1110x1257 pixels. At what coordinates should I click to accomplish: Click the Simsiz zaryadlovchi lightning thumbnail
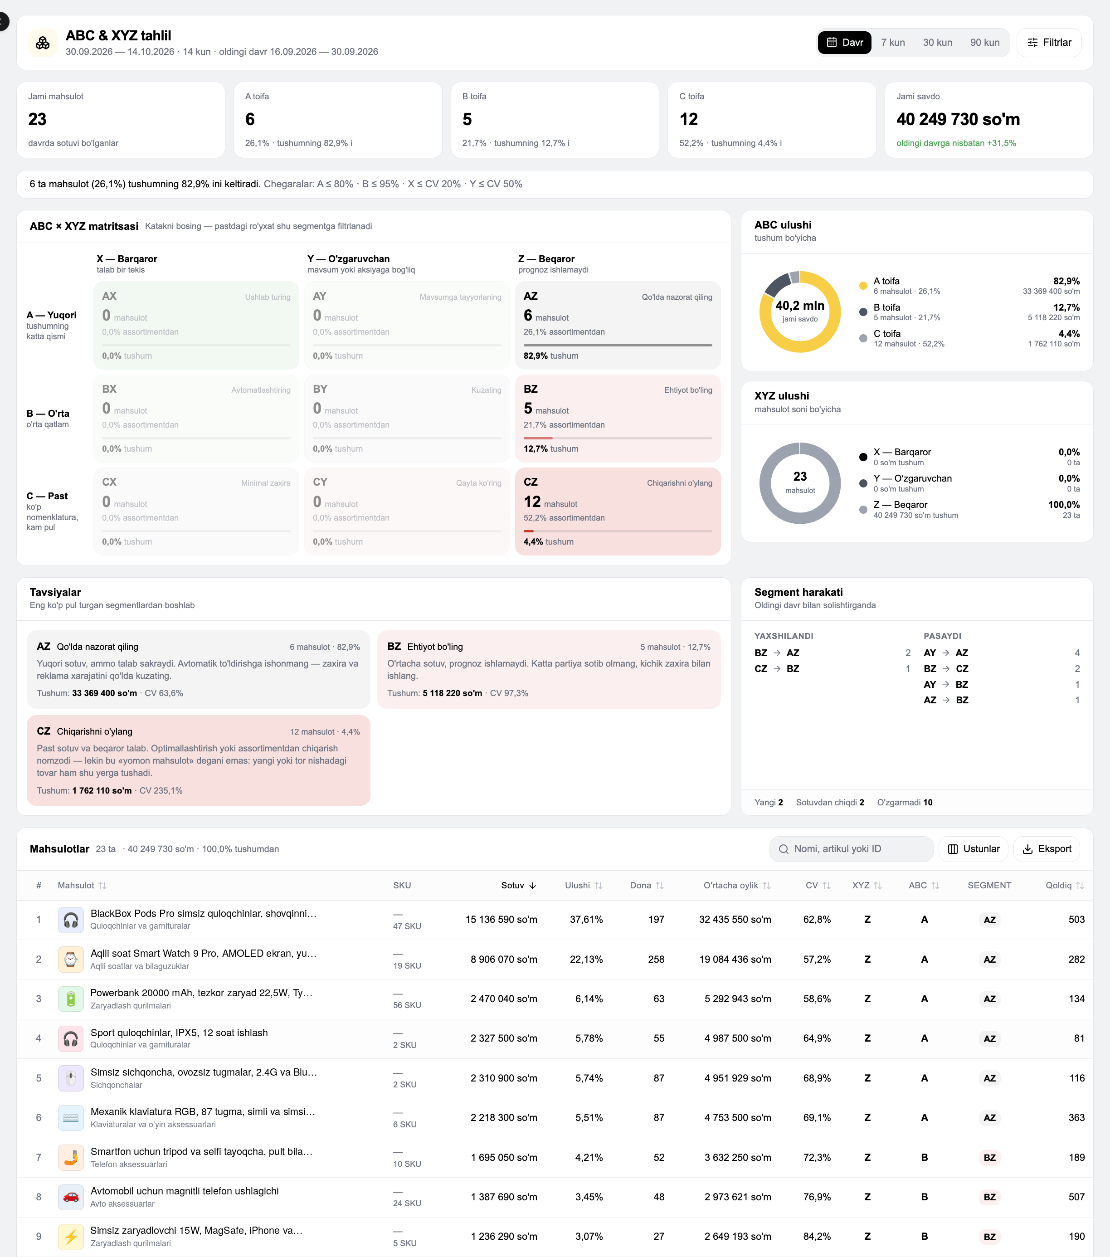(71, 1236)
